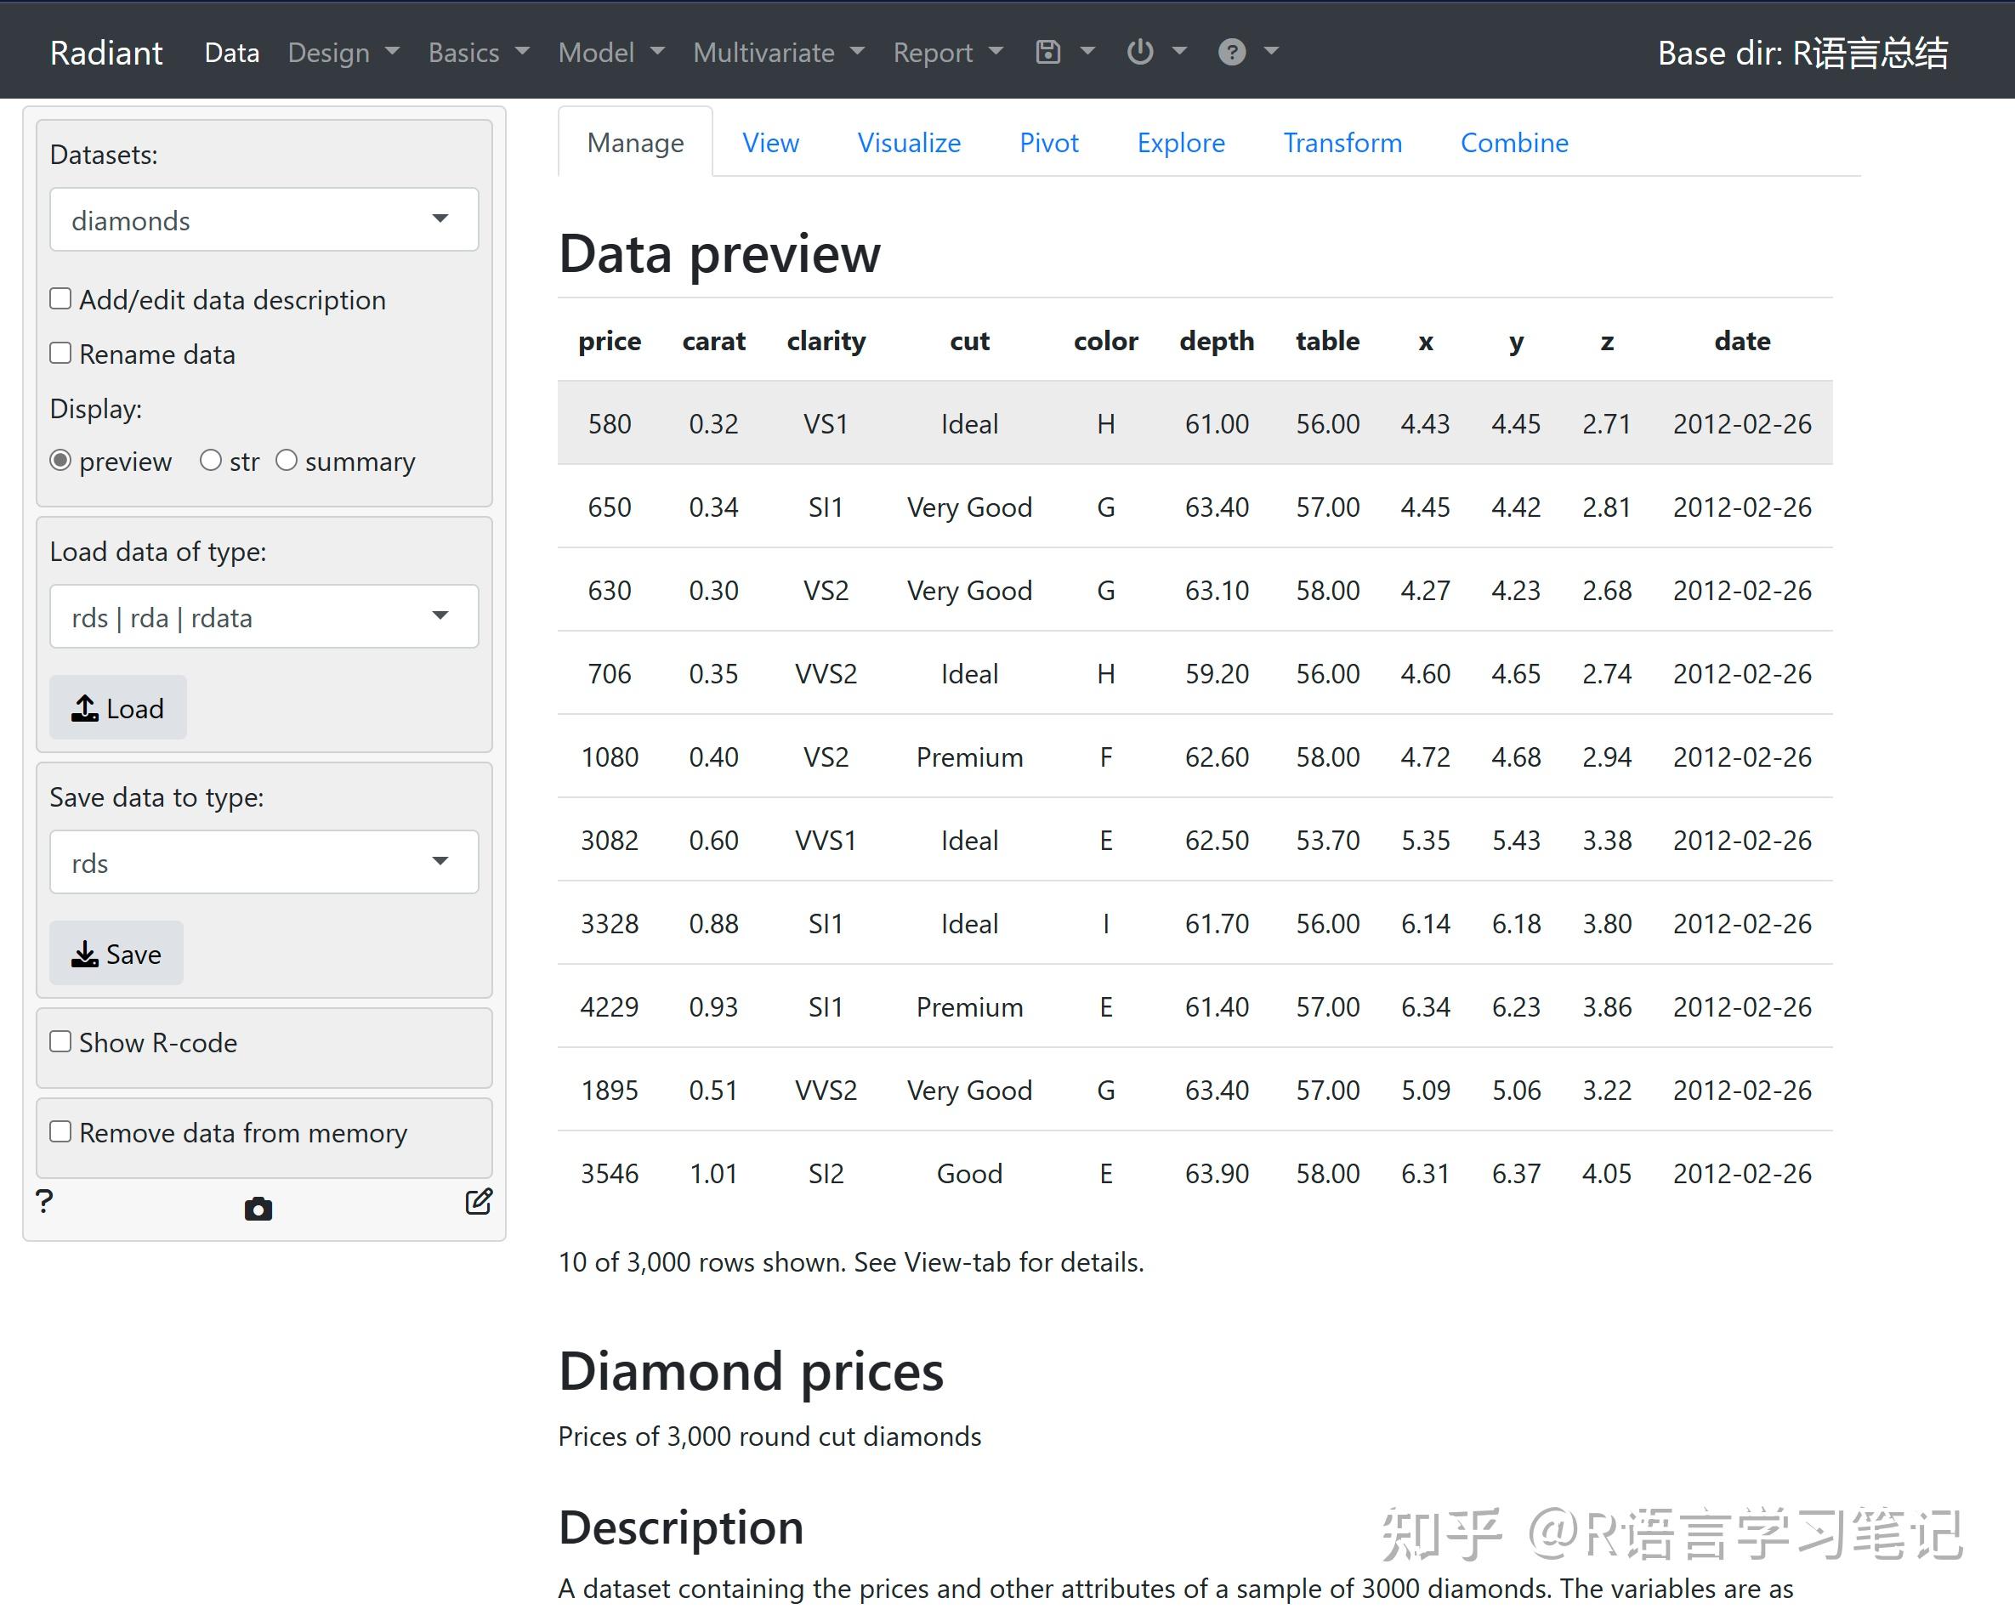This screenshot has width=2015, height=1615.
Task: Expand the load data type dropdown
Action: 264,617
